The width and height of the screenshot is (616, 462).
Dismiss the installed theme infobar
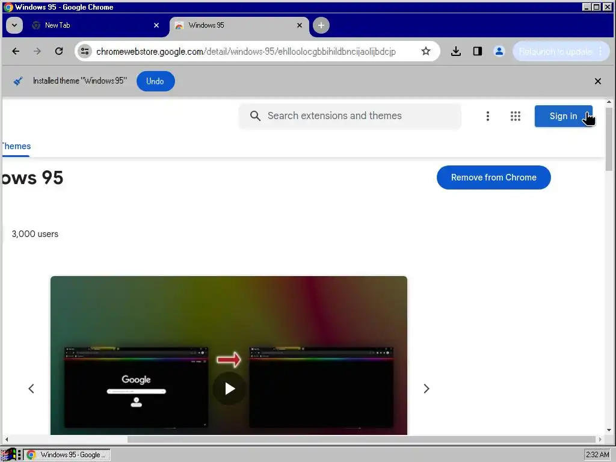pyautogui.click(x=597, y=81)
